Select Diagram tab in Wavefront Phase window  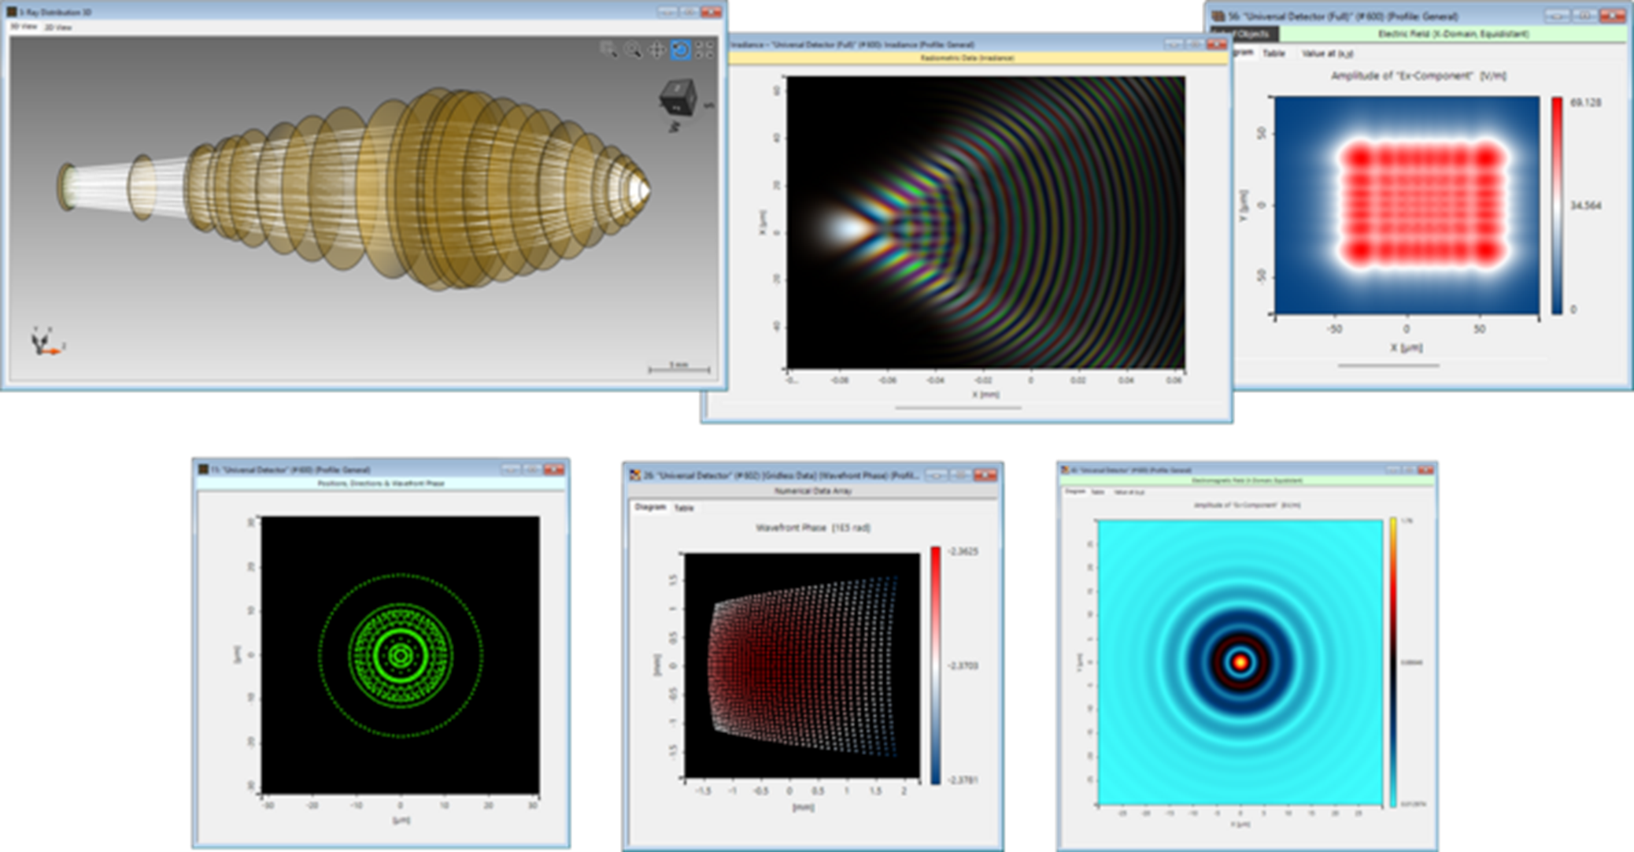[x=650, y=508]
